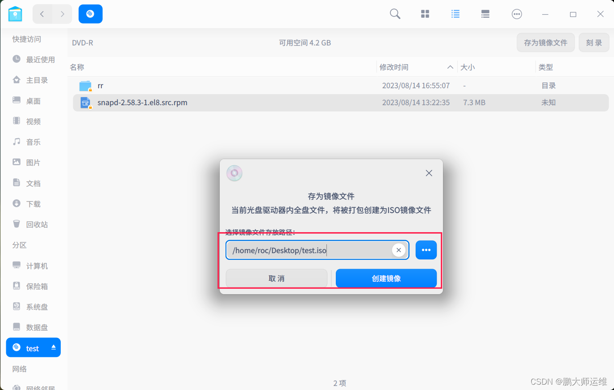Cancel the dialog with 取消
This screenshot has height=390, width=614.
click(x=276, y=278)
